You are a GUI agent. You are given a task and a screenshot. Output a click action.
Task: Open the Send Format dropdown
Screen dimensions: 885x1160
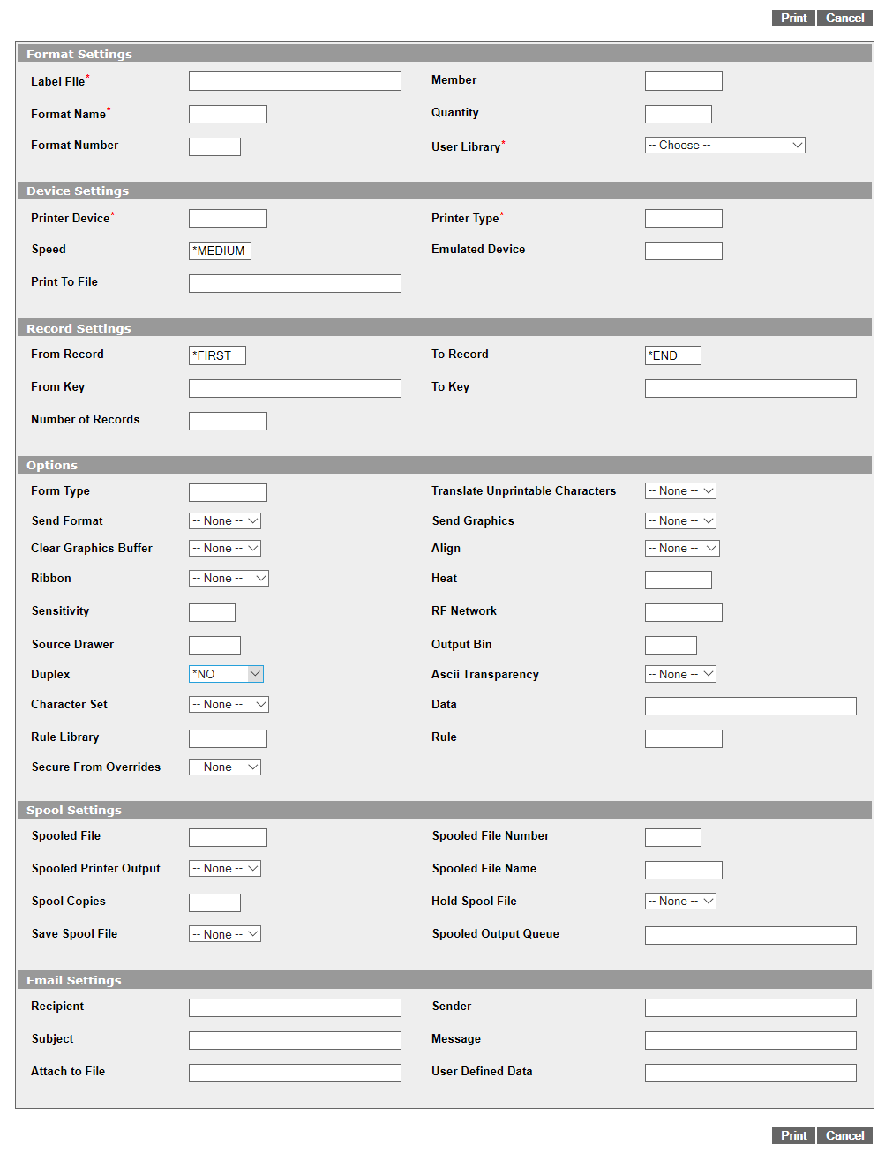tap(225, 521)
